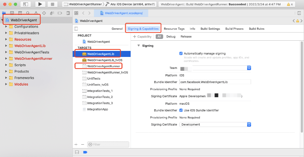Add a new Capability

pyautogui.click(x=142, y=36)
